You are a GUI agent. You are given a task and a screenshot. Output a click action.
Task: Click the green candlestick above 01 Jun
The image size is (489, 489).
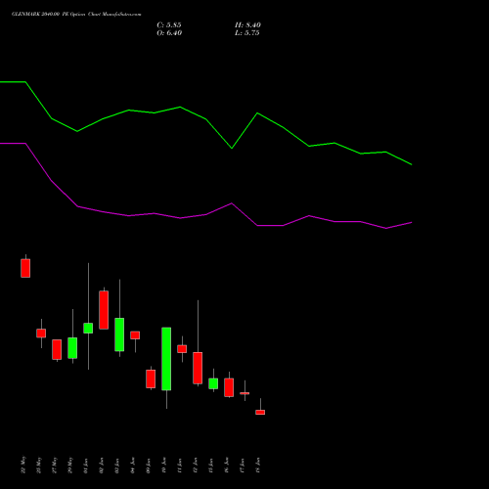point(88,328)
